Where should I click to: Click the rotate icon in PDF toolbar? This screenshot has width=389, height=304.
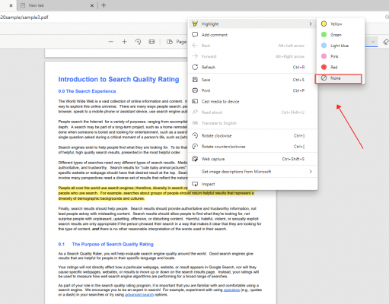coord(138,42)
